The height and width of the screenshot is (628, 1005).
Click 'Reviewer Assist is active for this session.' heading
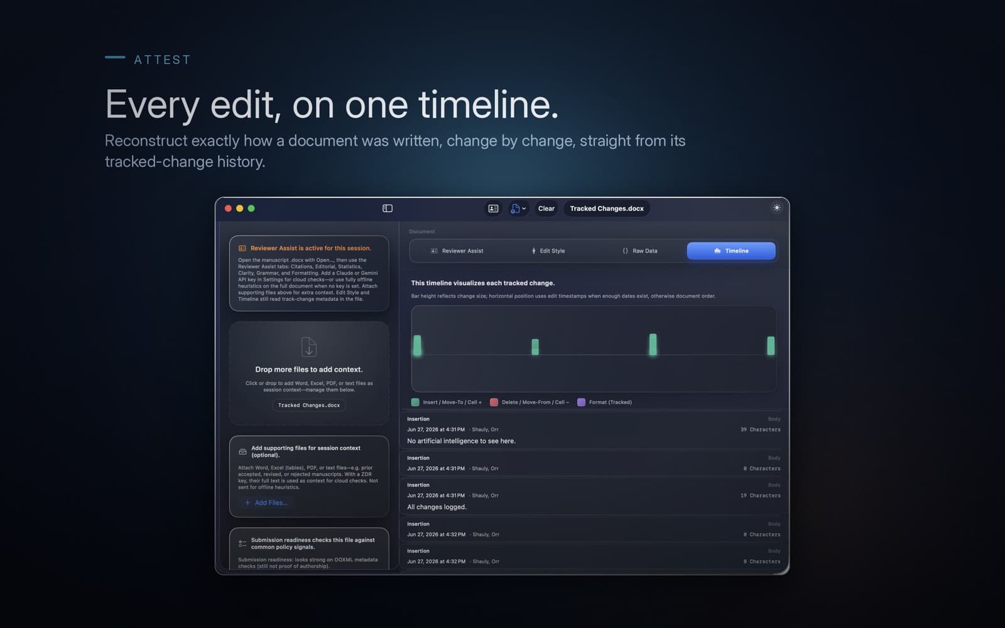tap(311, 248)
